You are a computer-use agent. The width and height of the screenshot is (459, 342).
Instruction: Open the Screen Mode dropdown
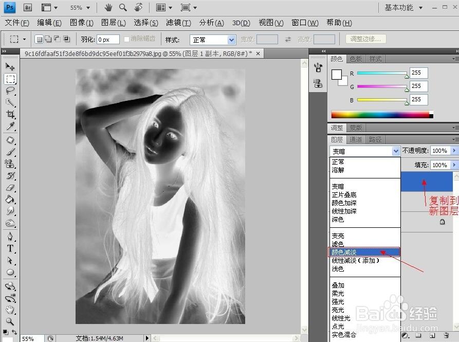pos(189,8)
